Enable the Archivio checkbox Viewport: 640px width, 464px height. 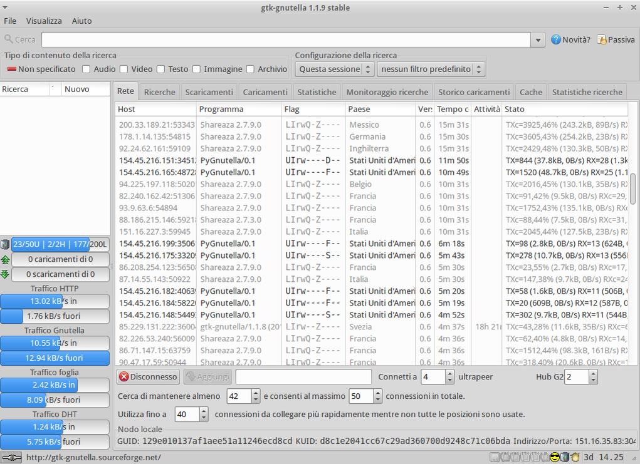pyautogui.click(x=250, y=70)
